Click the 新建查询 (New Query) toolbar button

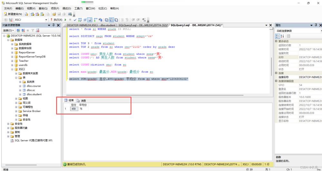pos(14,14)
